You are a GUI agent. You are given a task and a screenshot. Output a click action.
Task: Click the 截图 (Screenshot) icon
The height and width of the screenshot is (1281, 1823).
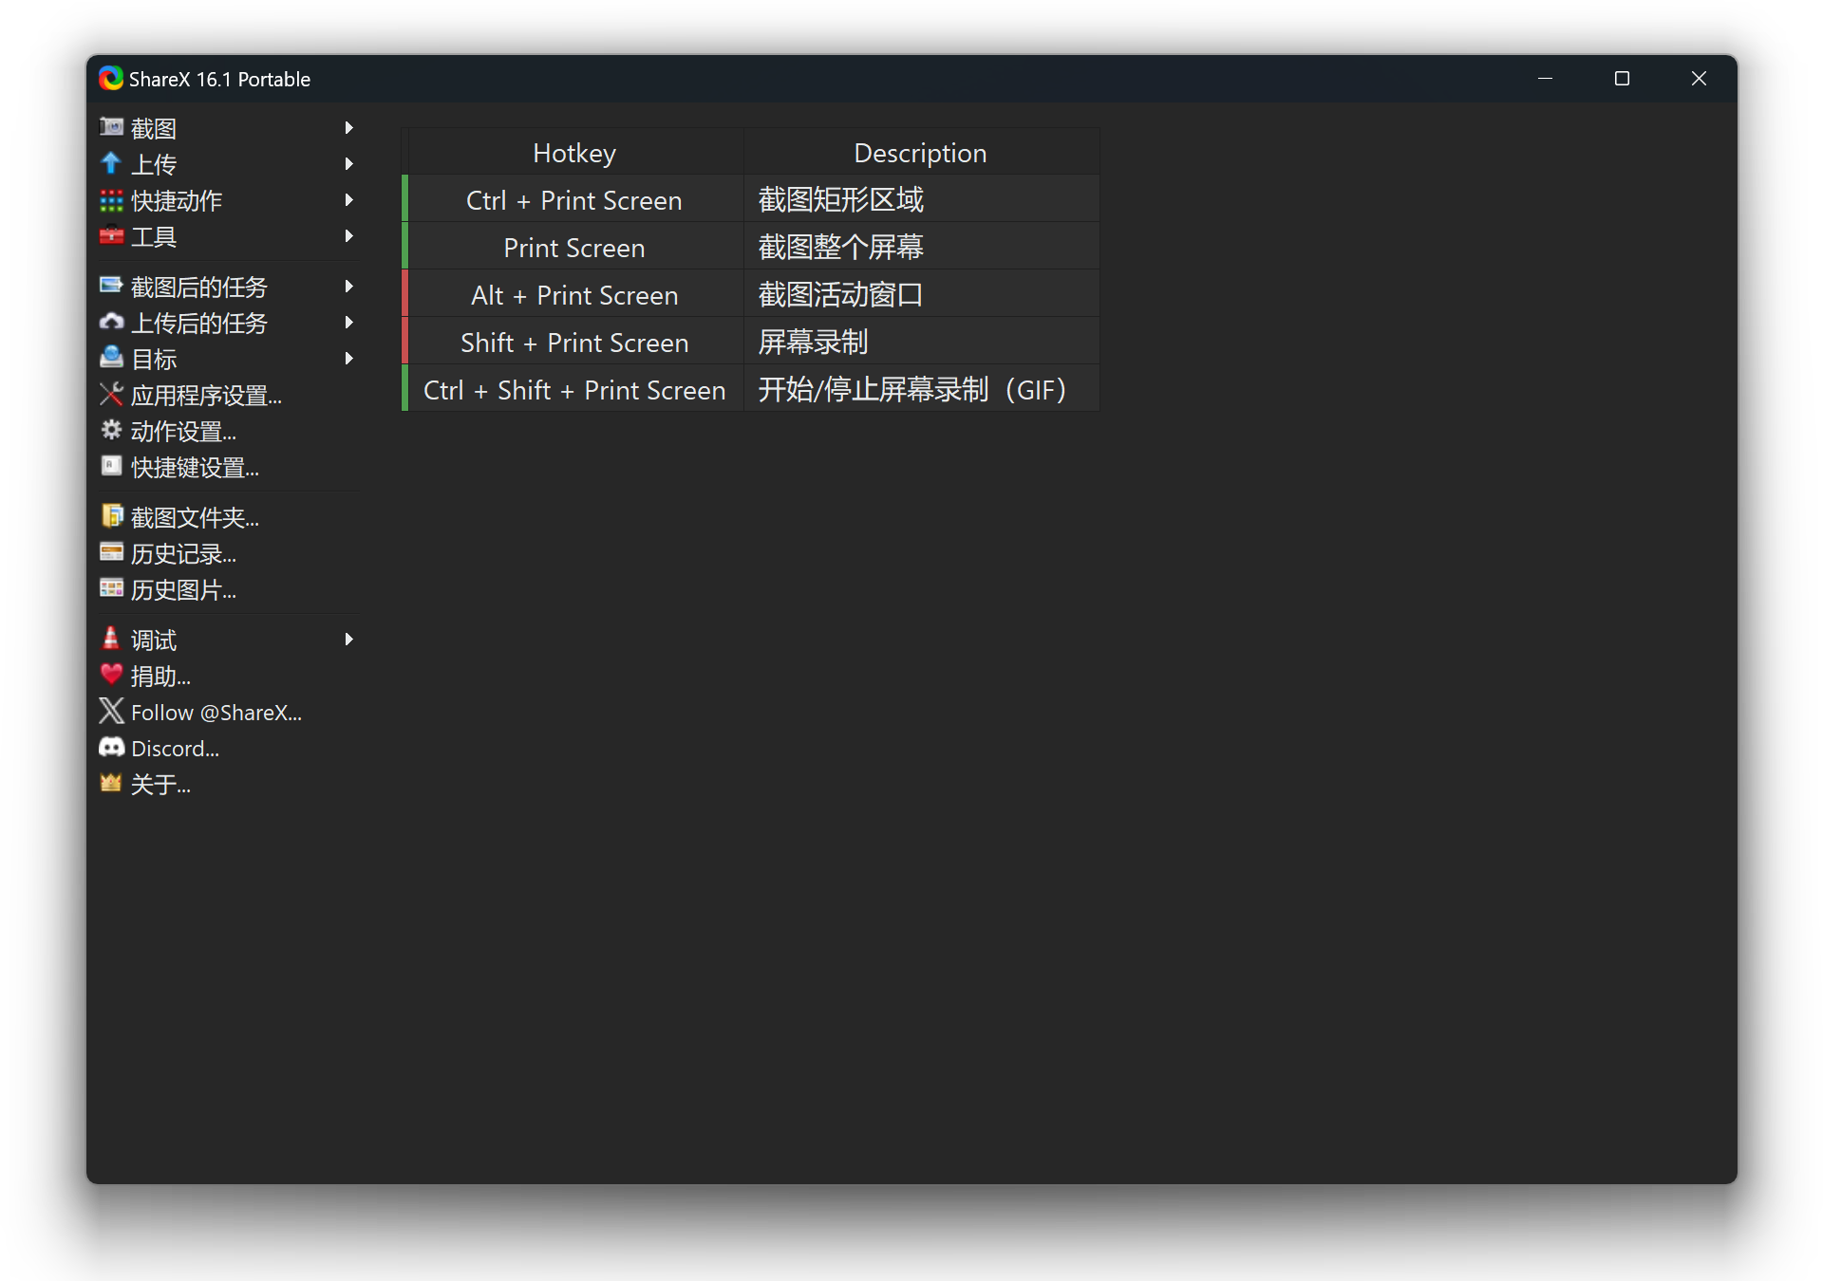(x=112, y=126)
